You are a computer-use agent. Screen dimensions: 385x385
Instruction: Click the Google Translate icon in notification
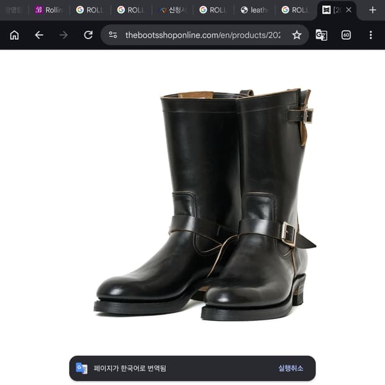coord(81,368)
